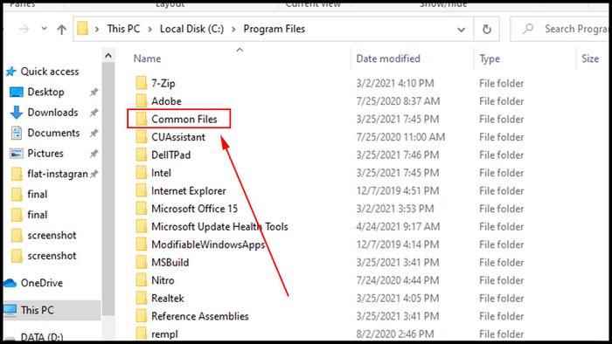The height and width of the screenshot is (344, 612).
Task: Refresh the Program Files folder view
Action: (486, 29)
